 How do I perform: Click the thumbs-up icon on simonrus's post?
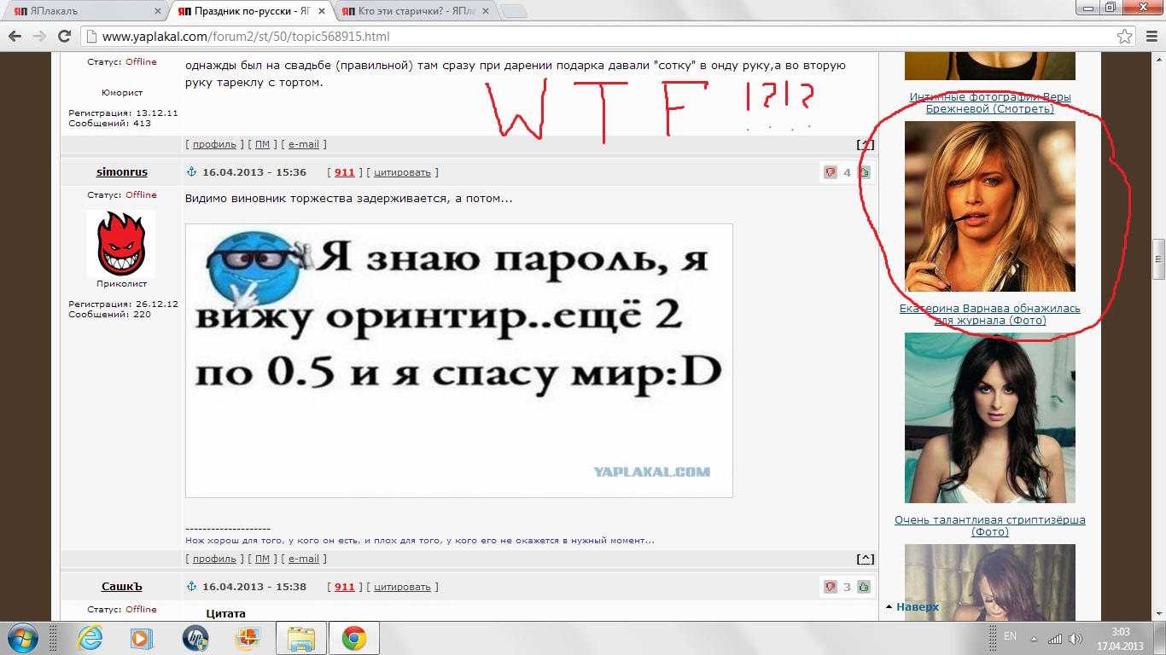pyautogui.click(x=864, y=172)
